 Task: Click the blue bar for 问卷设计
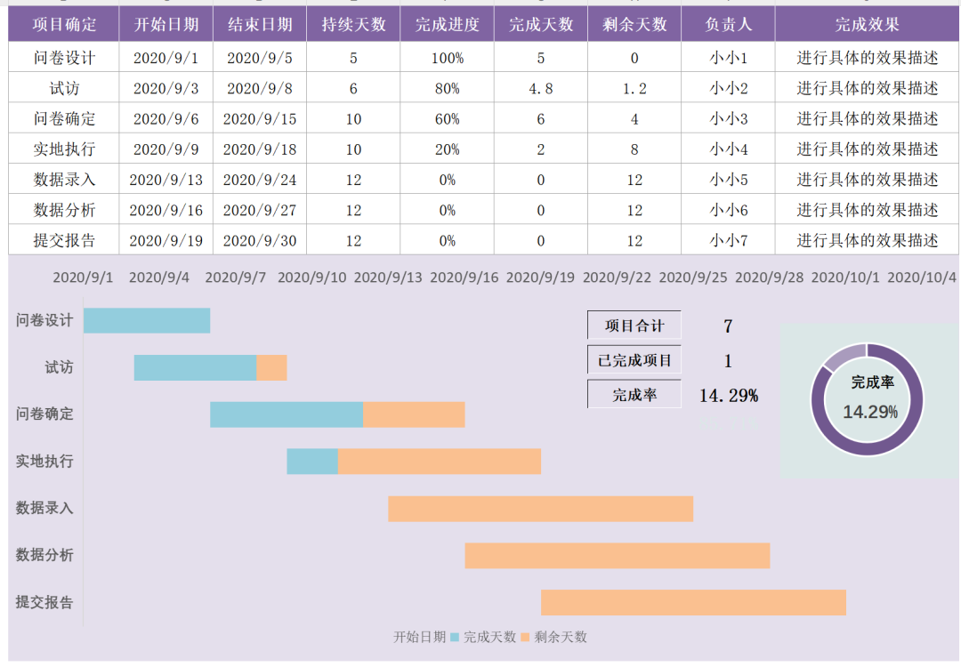pyautogui.click(x=147, y=320)
